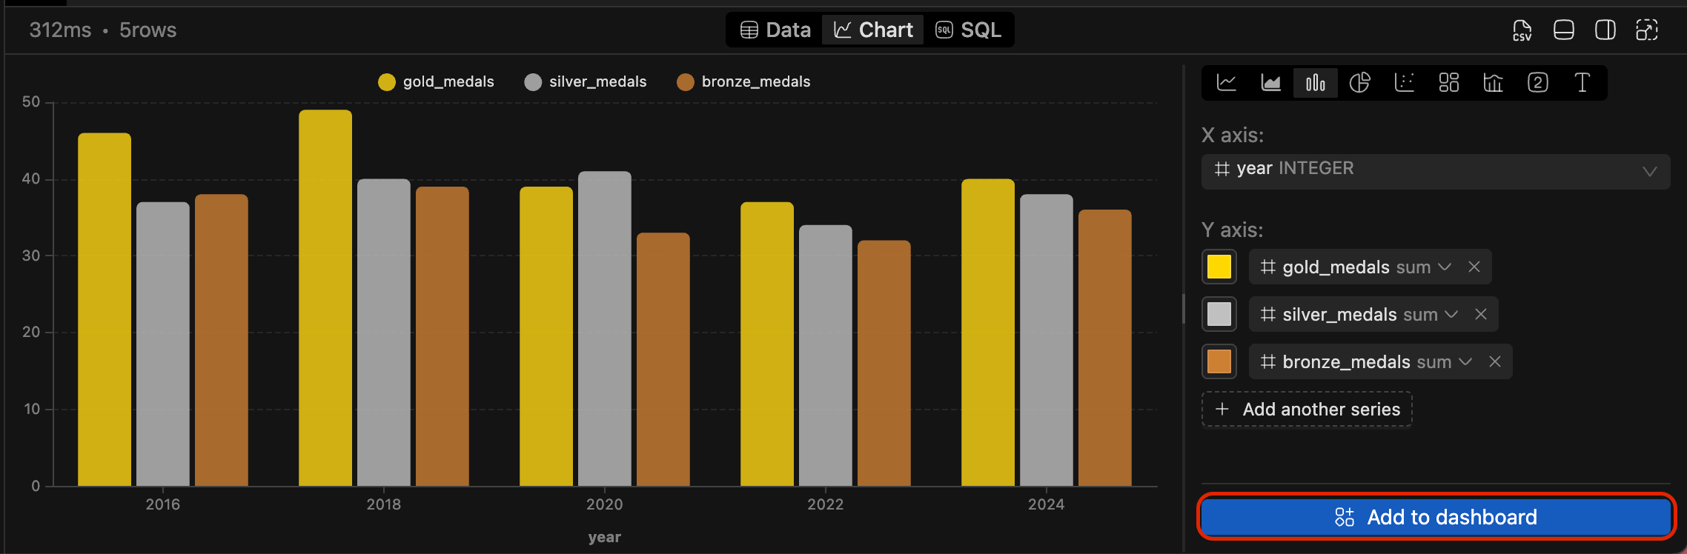Toggle bronze_medals series in chart legend

743,82
